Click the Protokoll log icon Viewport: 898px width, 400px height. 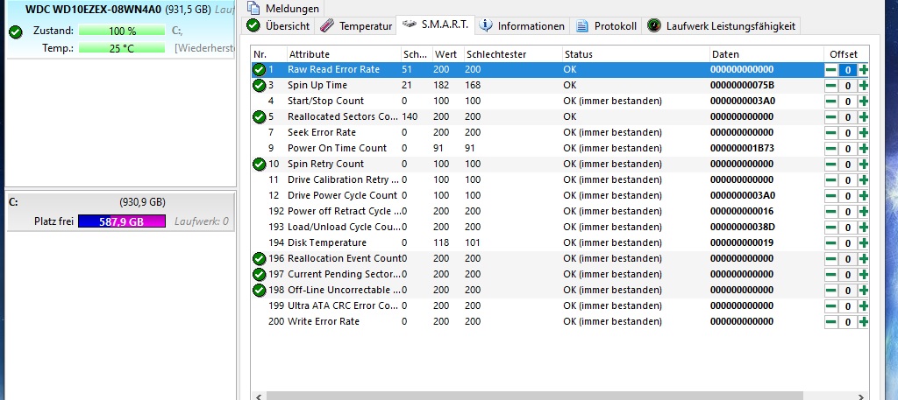582,25
